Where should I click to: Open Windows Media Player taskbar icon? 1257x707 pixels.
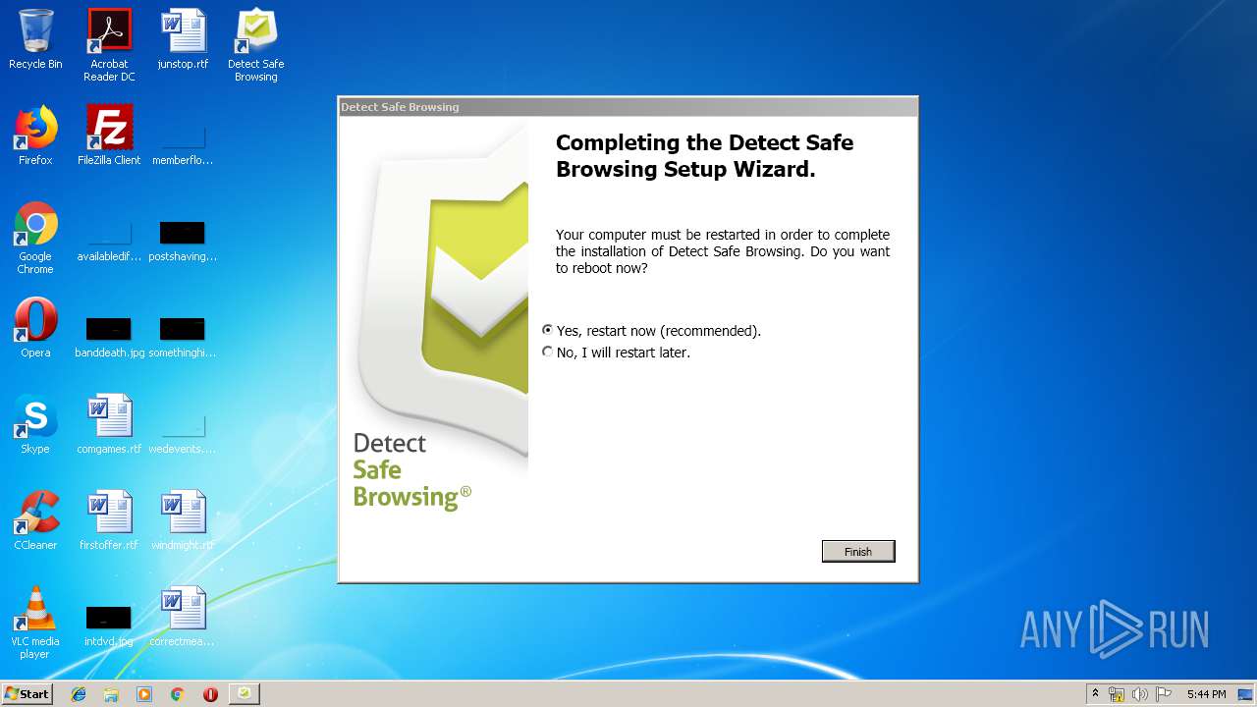click(x=144, y=694)
